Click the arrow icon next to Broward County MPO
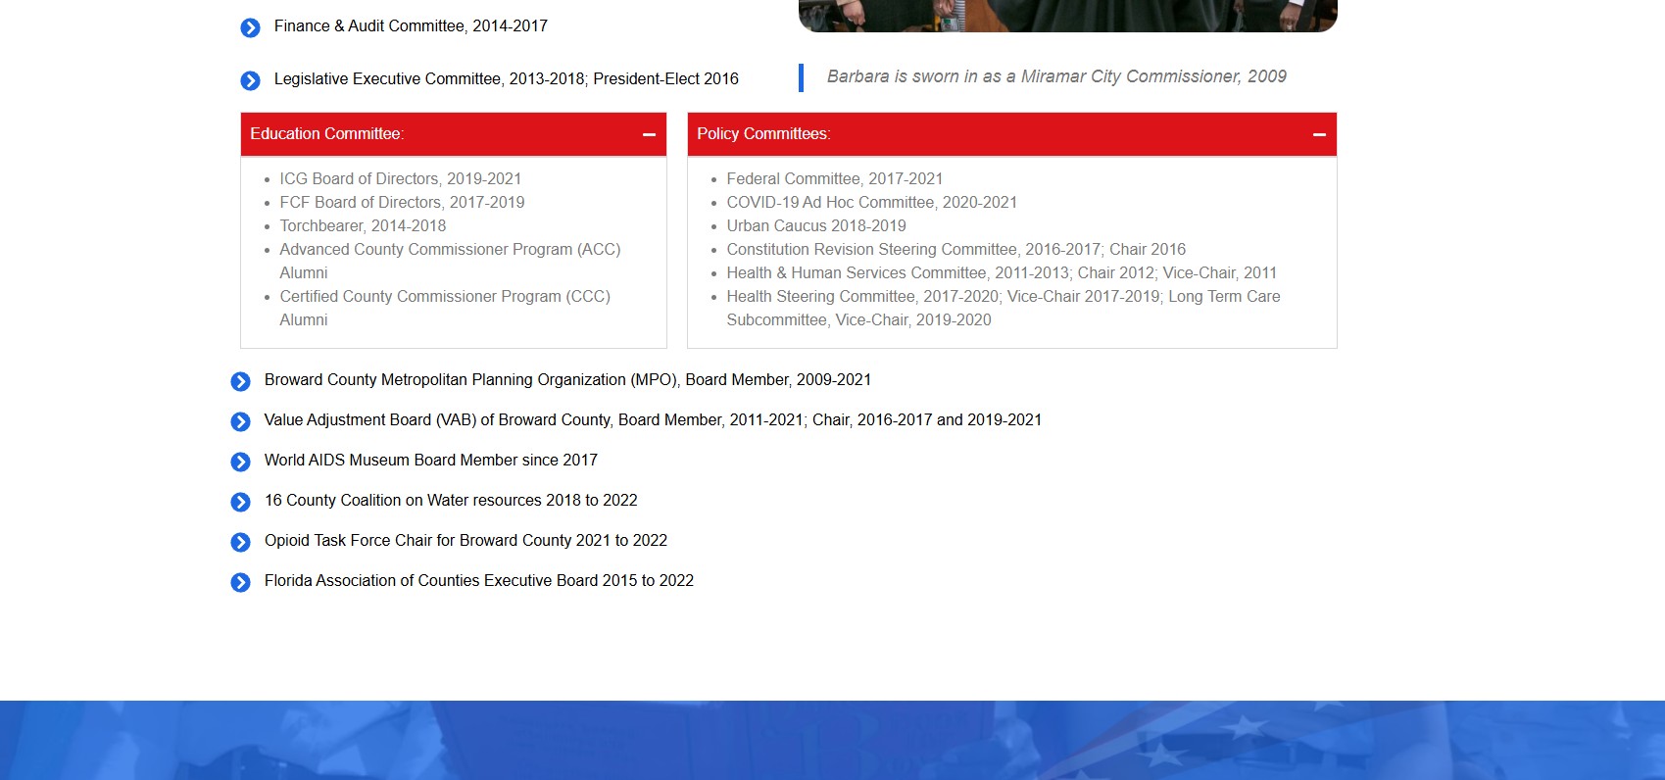 240,381
